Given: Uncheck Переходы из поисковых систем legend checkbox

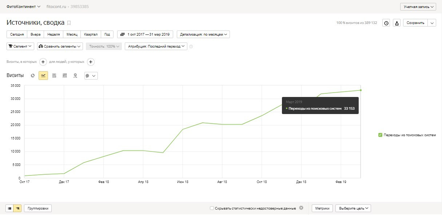Looking at the screenshot, I should click(x=380, y=135).
